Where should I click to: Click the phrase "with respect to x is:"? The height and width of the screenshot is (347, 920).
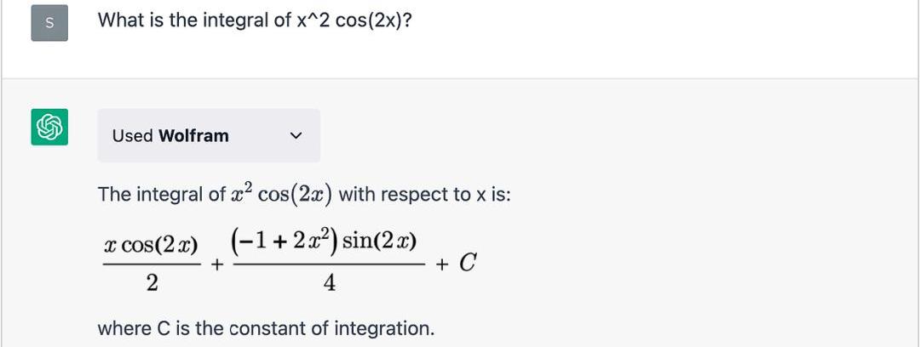(425, 195)
